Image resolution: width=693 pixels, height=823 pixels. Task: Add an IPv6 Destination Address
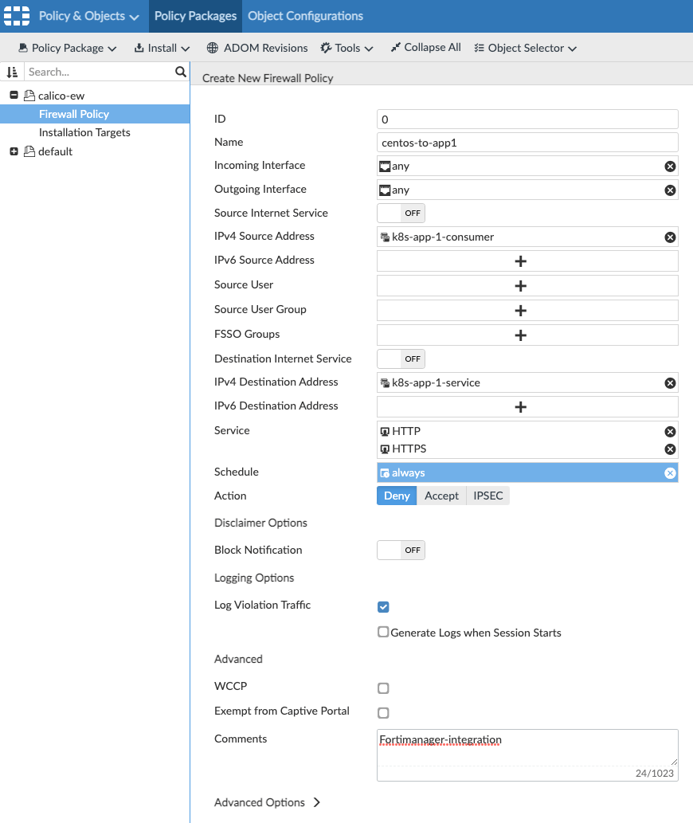coord(520,407)
